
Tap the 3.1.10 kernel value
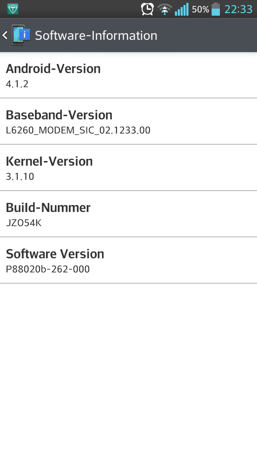pyautogui.click(x=20, y=176)
